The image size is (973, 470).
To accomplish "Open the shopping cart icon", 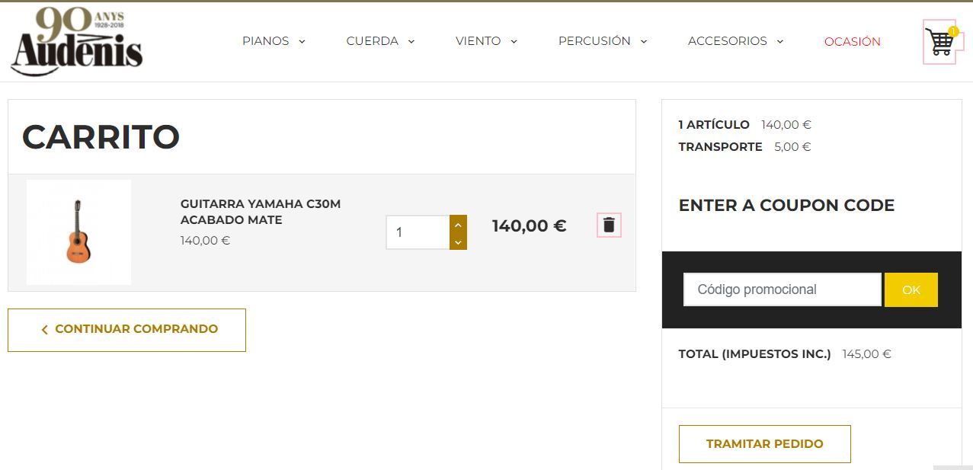I will click(939, 42).
